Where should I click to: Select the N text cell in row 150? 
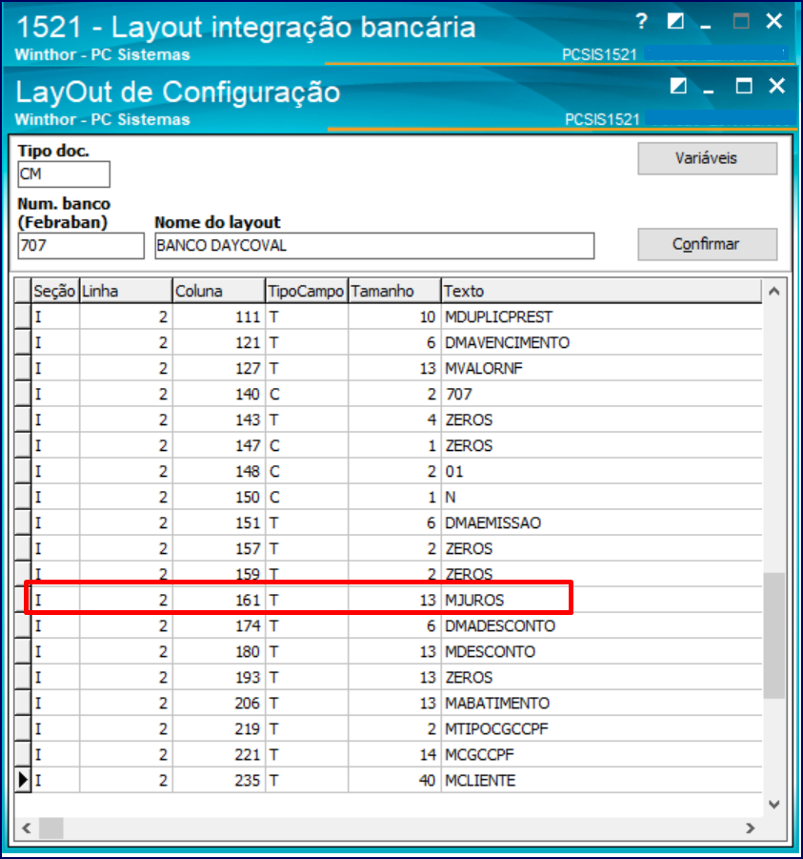click(x=602, y=497)
